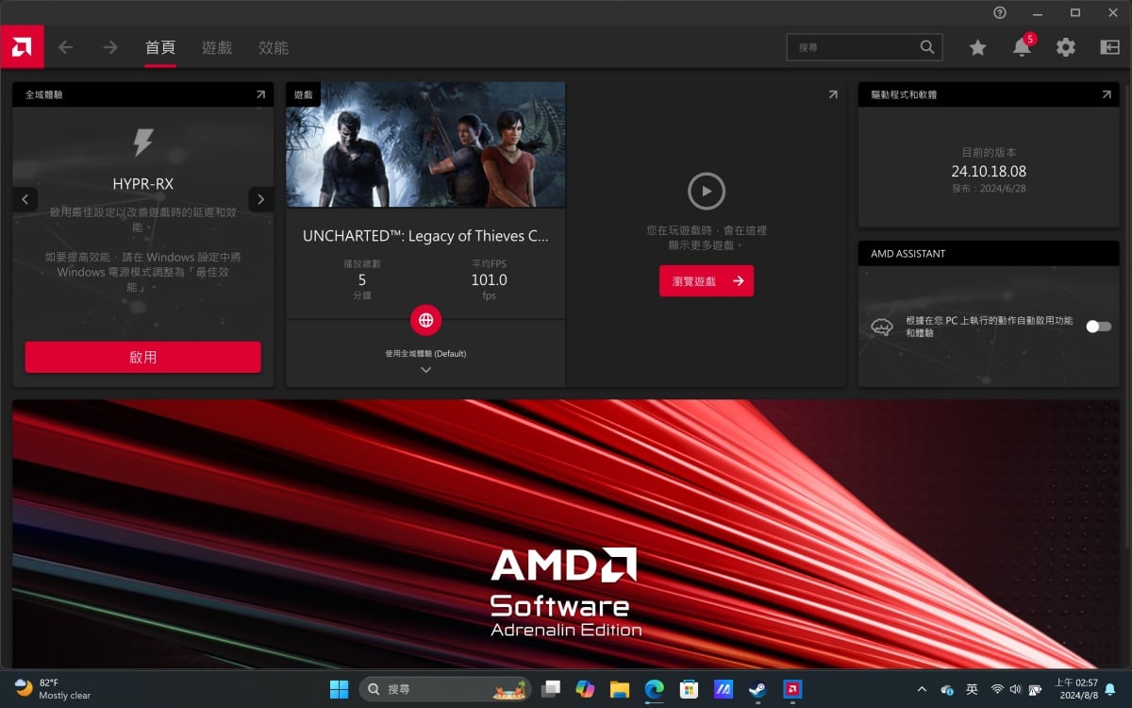The height and width of the screenshot is (708, 1132).
Task: Expand the games panel with its corner arrow
Action: 833,94
